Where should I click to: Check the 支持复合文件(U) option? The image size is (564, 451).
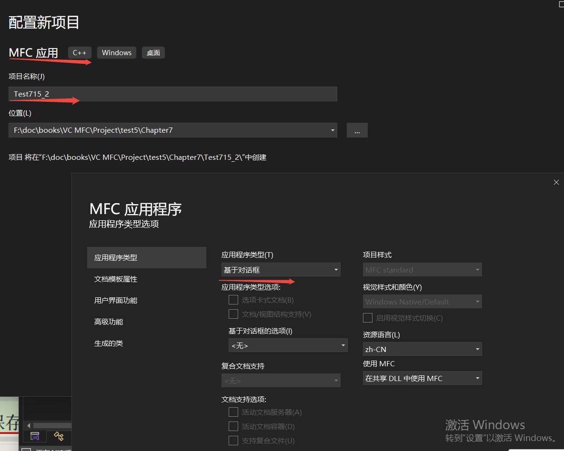pos(233,441)
